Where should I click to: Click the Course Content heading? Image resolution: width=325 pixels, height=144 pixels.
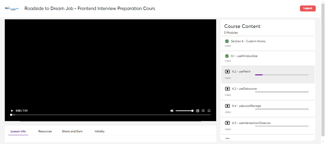tap(242, 26)
